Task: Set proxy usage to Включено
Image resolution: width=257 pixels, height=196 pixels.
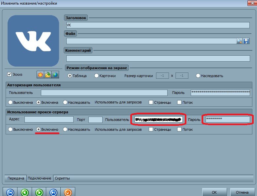Action: coord(38,129)
